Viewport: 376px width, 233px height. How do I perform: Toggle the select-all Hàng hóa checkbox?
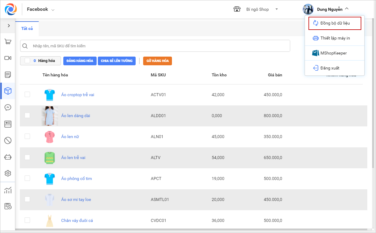(x=27, y=61)
